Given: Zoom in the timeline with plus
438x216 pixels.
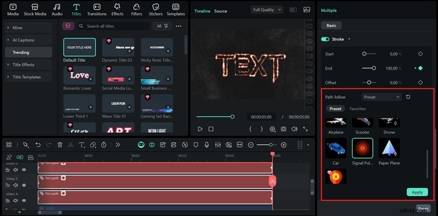Looking at the screenshot, I should (x=284, y=145).
